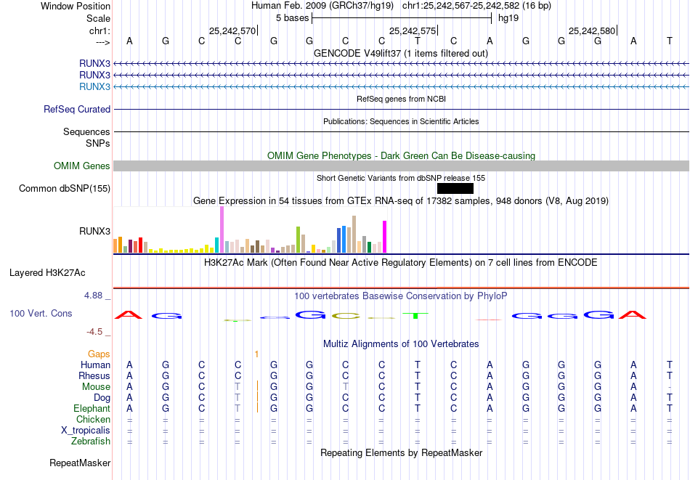Image resolution: width=690 pixels, height=480 pixels.
Task: Click Multiz Alignments of 100 Vertebrates title
Action: click(x=401, y=344)
